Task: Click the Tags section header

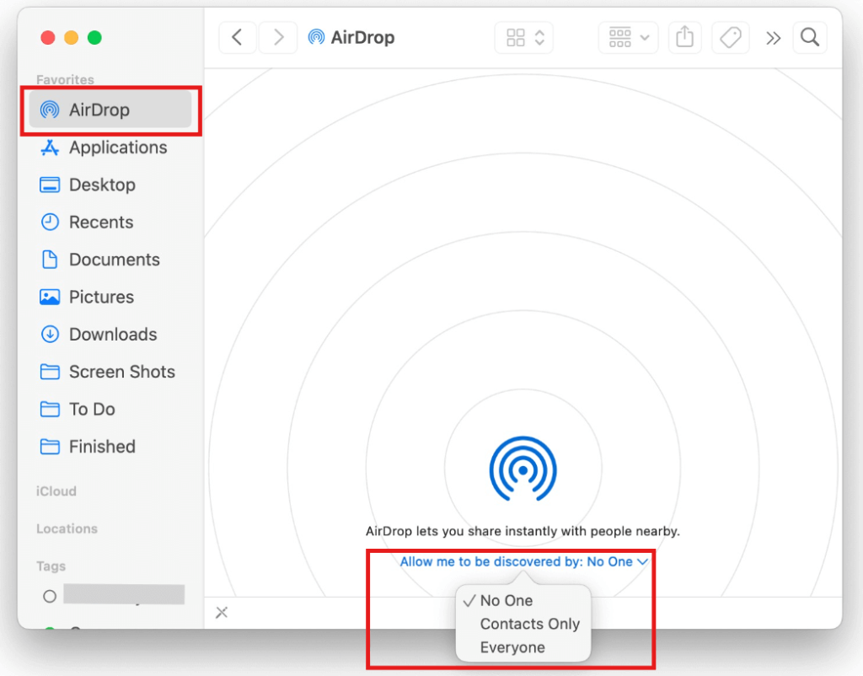Action: coord(51,566)
